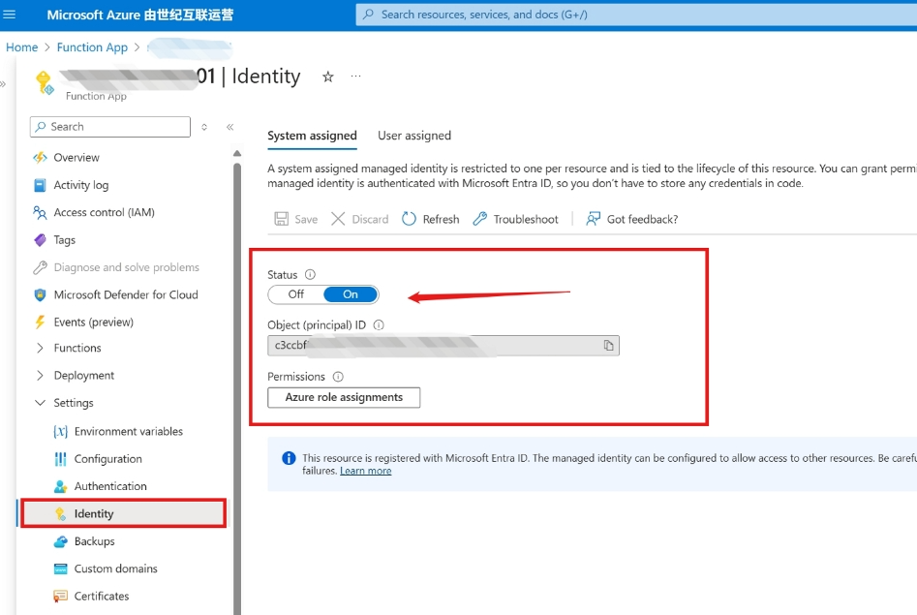Screen dimensions: 917x615
Task: Switch to User assigned tab
Action: point(414,136)
